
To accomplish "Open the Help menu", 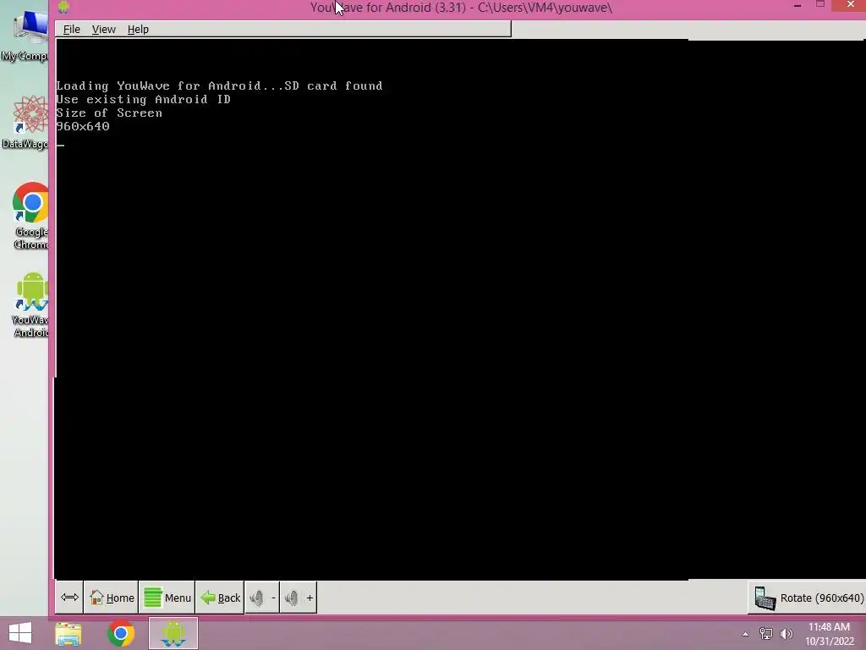I will (138, 30).
